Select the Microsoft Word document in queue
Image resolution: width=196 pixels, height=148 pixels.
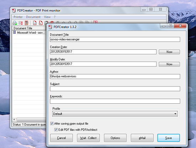click(x=29, y=33)
